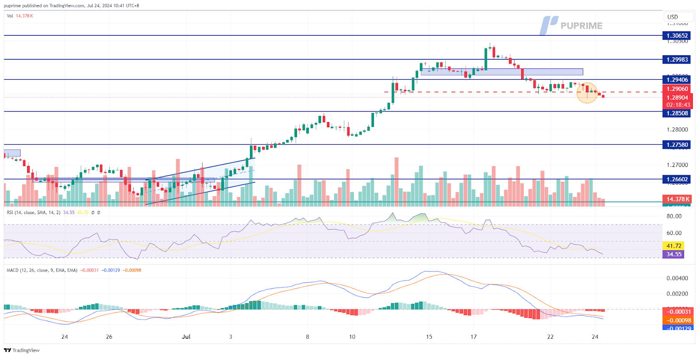Click the orange -0.00098 MACD axis label
The height and width of the screenshot is (357, 699).
(x=678, y=320)
